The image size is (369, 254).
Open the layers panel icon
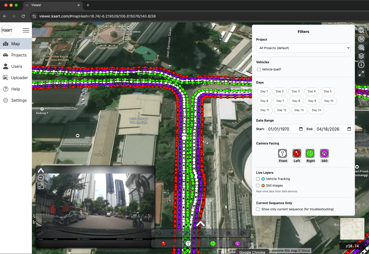[x=361, y=56]
